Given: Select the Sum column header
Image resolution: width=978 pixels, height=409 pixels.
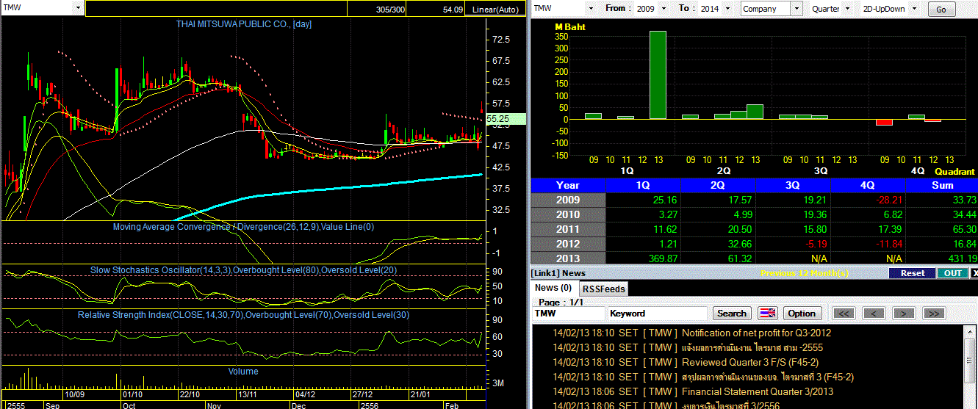Looking at the screenshot, I should pos(942,185).
